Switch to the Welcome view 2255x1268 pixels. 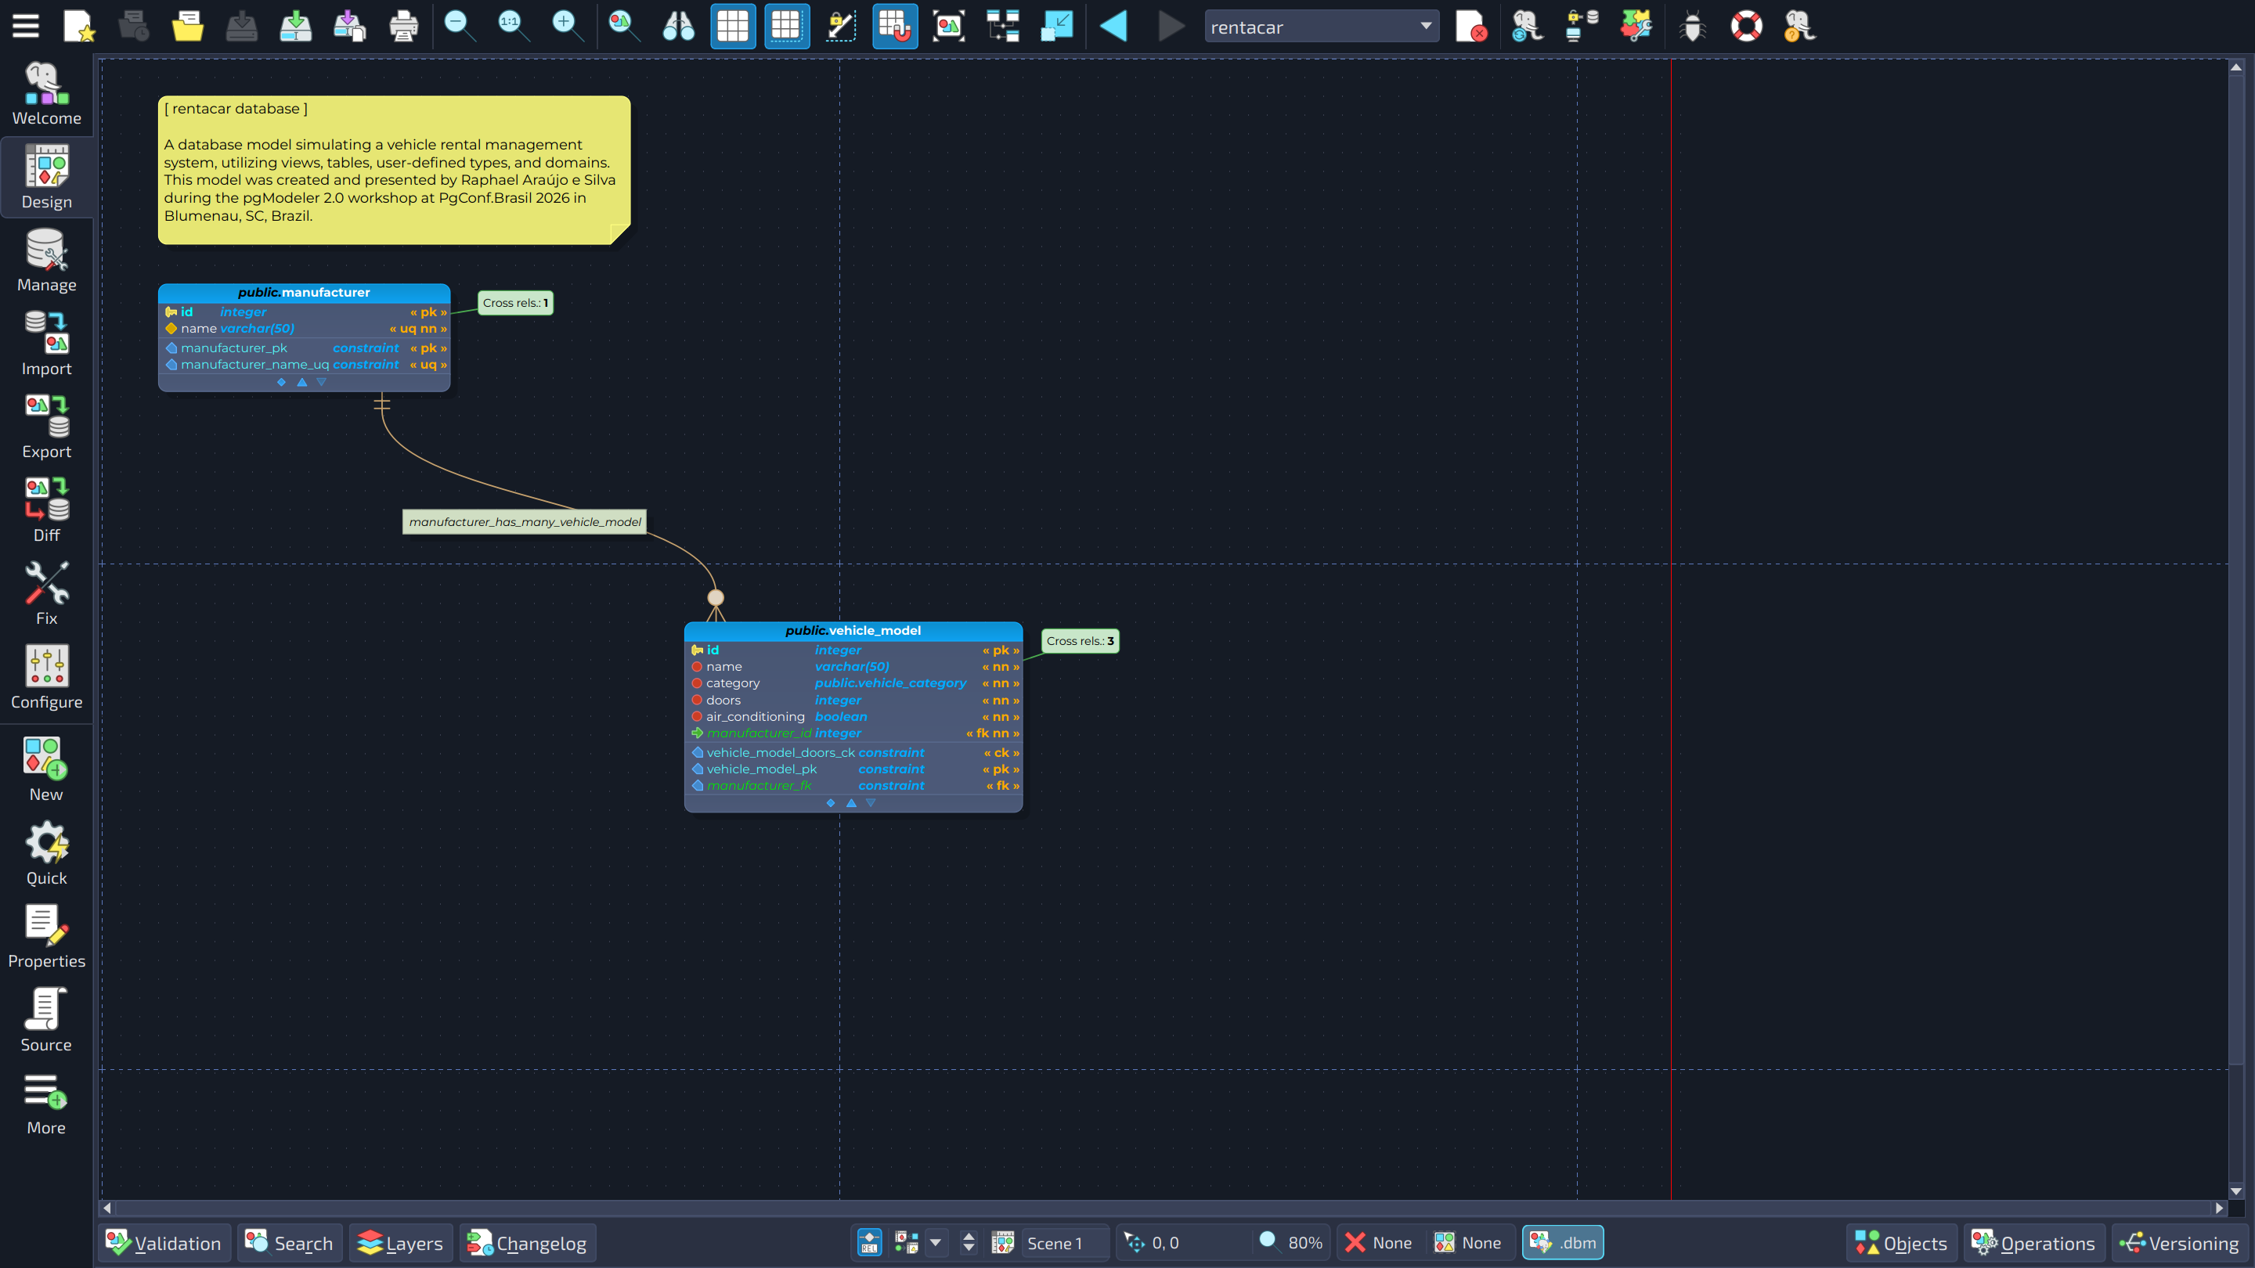click(x=46, y=94)
